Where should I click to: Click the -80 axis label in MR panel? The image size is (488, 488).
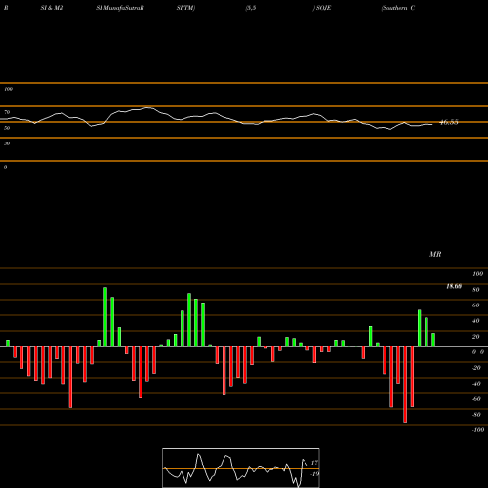pos(476,415)
